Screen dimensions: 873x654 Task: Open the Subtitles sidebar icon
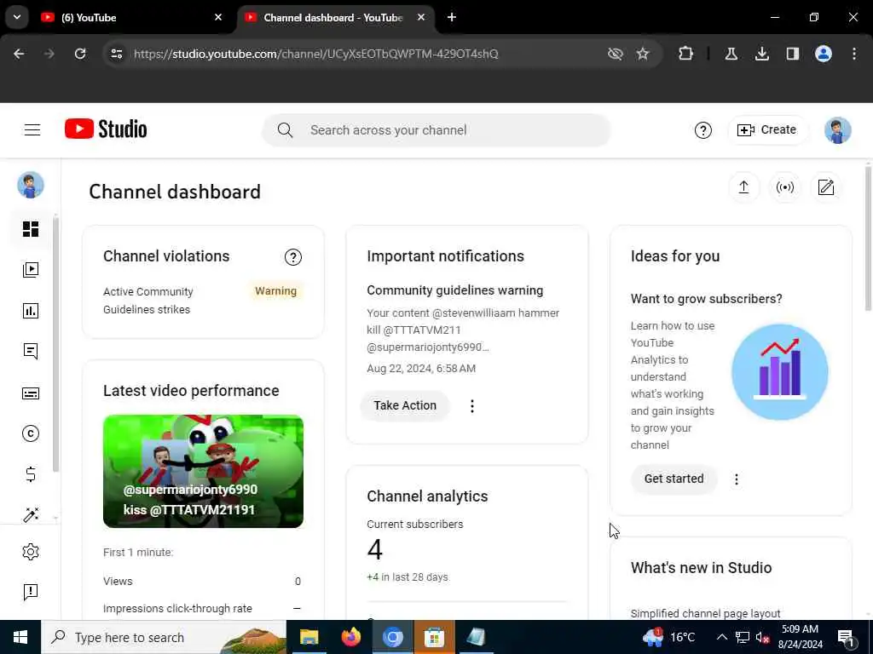(x=31, y=393)
